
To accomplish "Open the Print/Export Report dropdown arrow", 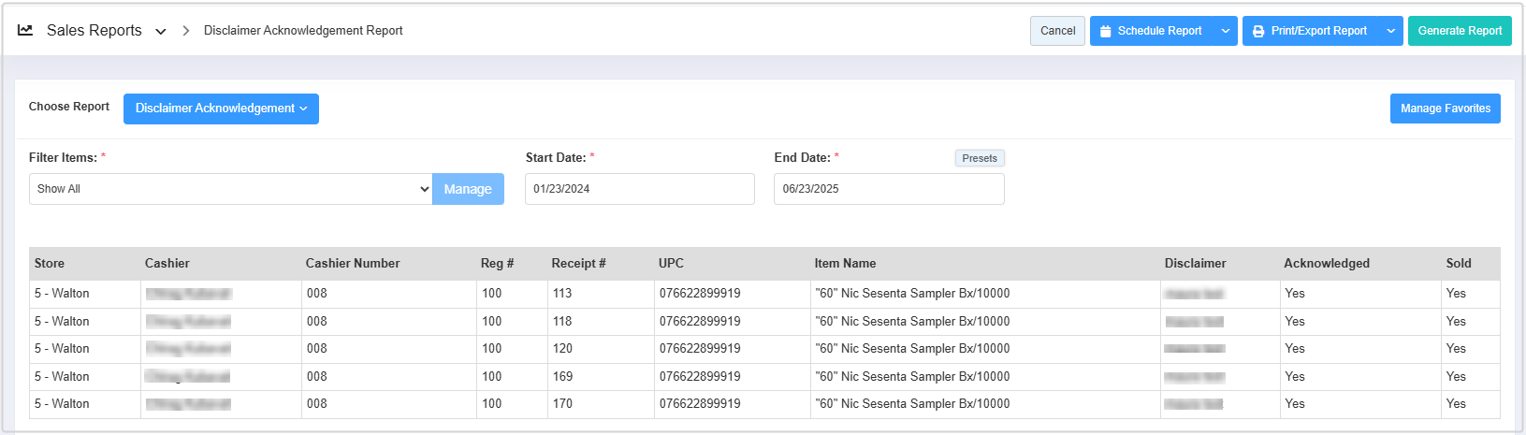I will click(x=1391, y=31).
